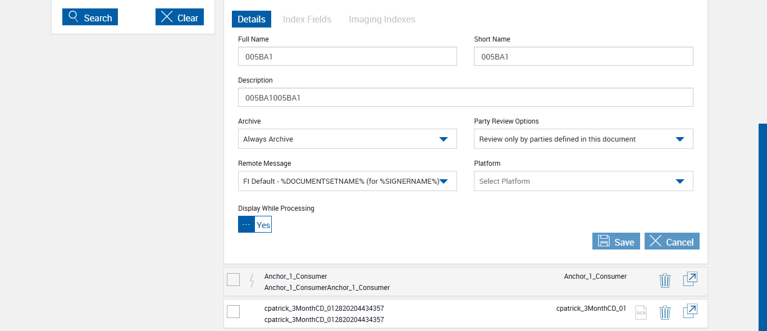Select the cpatrick_3MonthCD row checkbox

pos(234,311)
